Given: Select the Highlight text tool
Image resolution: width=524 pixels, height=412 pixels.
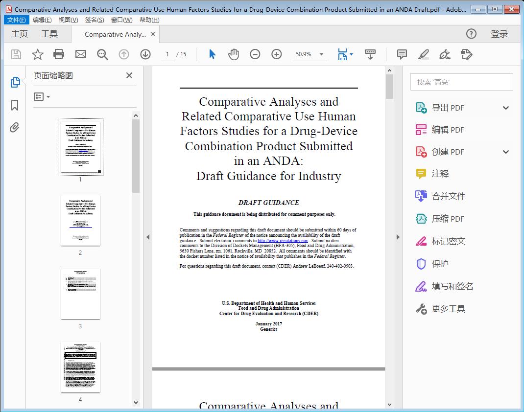Looking at the screenshot, I should coord(424,54).
